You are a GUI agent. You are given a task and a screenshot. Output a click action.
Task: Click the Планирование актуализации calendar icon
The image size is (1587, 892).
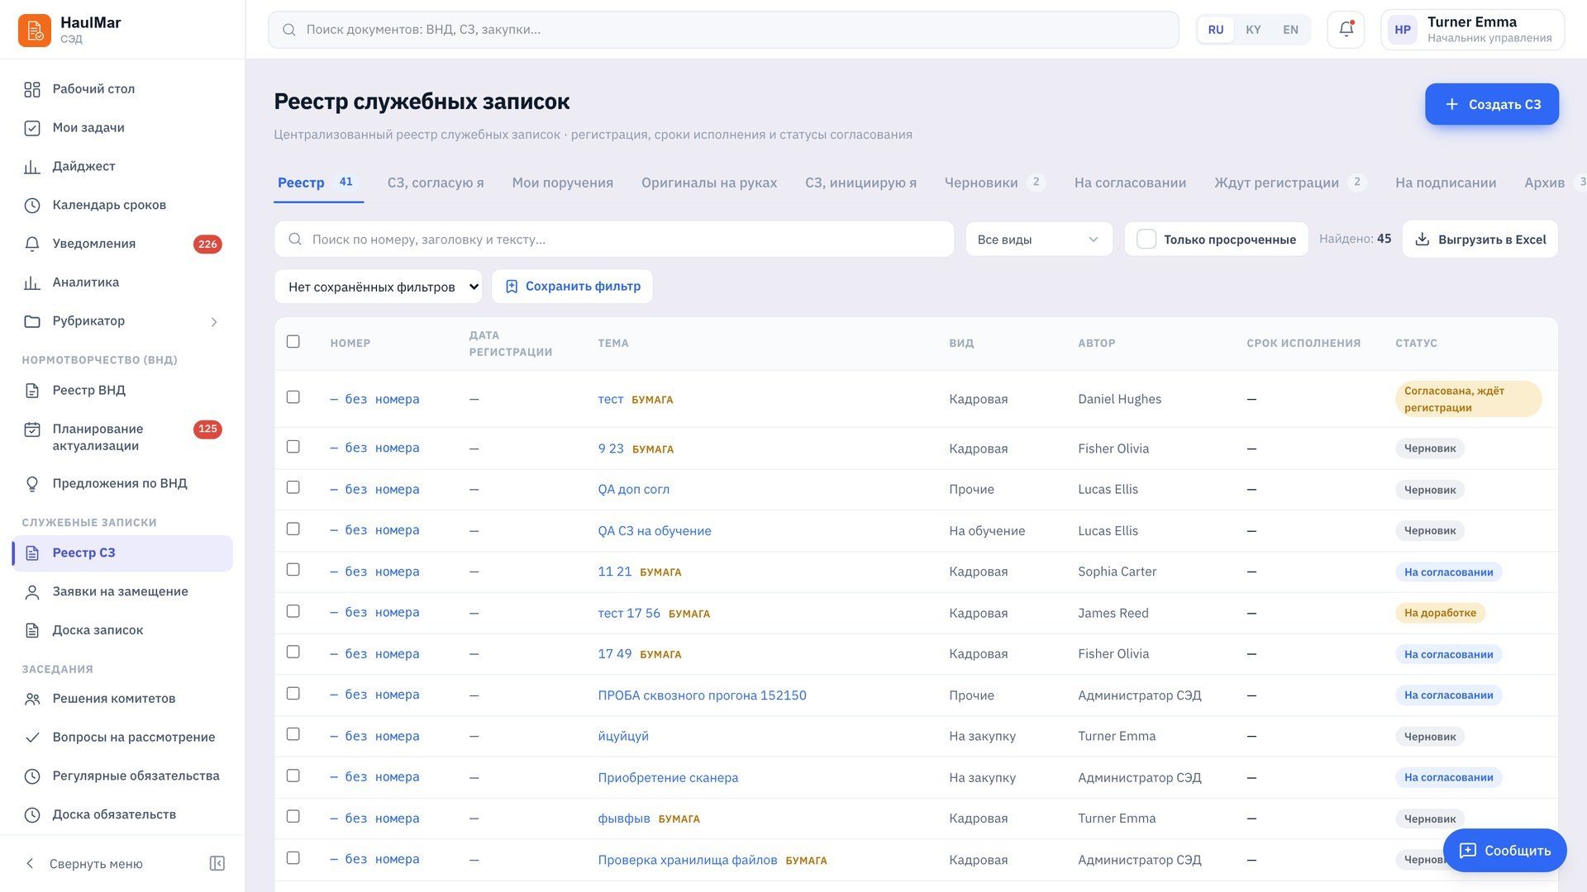click(x=32, y=429)
